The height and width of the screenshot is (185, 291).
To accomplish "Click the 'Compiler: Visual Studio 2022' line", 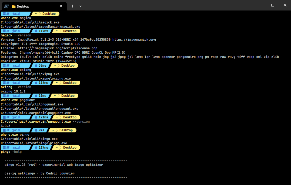I will click(39, 61).
